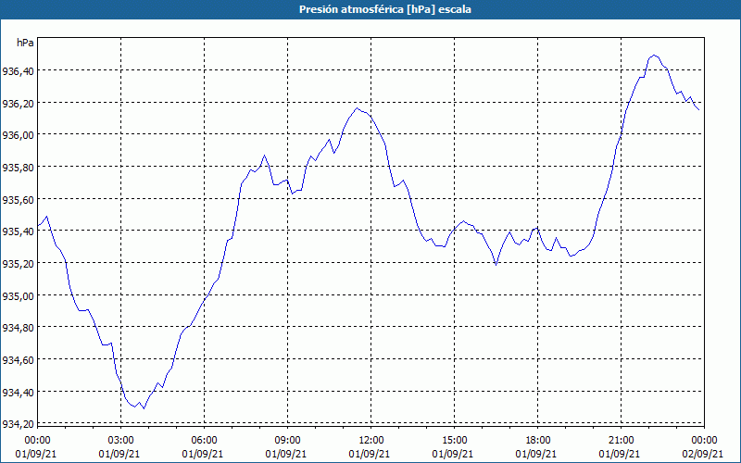Image resolution: width=741 pixels, height=463 pixels.
Task: Select the 936,40 y-axis value
Action: [18, 71]
